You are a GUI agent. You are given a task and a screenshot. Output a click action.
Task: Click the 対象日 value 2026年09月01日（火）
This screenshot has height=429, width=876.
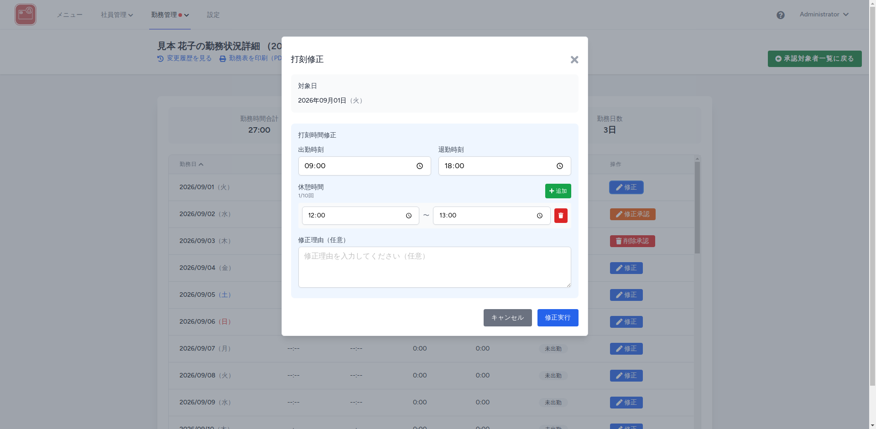(x=332, y=100)
